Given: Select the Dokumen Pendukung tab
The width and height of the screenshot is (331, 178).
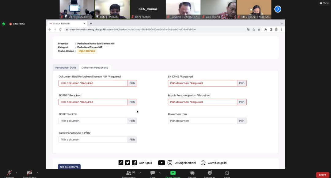Looking at the screenshot, I should click(x=95, y=68).
